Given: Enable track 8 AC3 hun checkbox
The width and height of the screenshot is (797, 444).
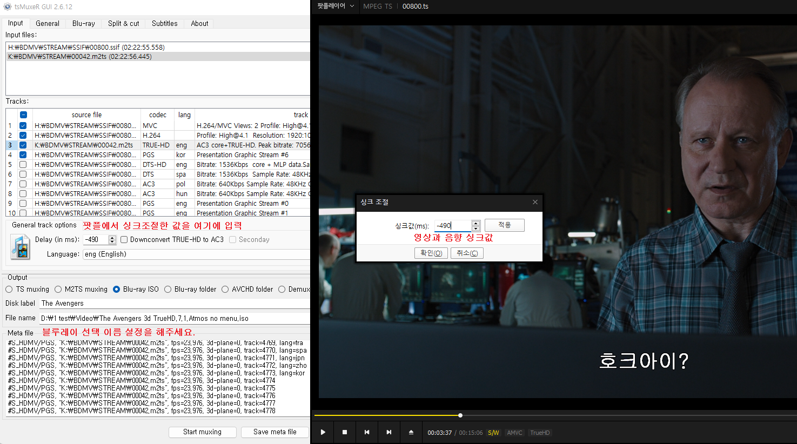Looking at the screenshot, I should point(23,193).
